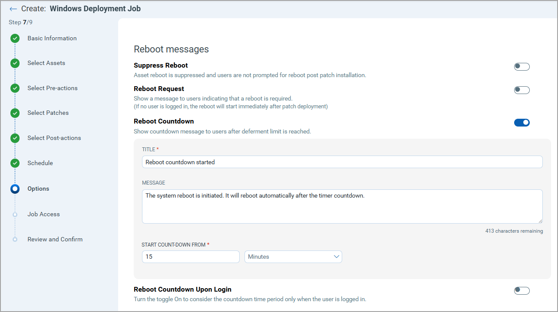This screenshot has width=558, height=312.
Task: Go to the Job Access step
Action: tap(43, 214)
